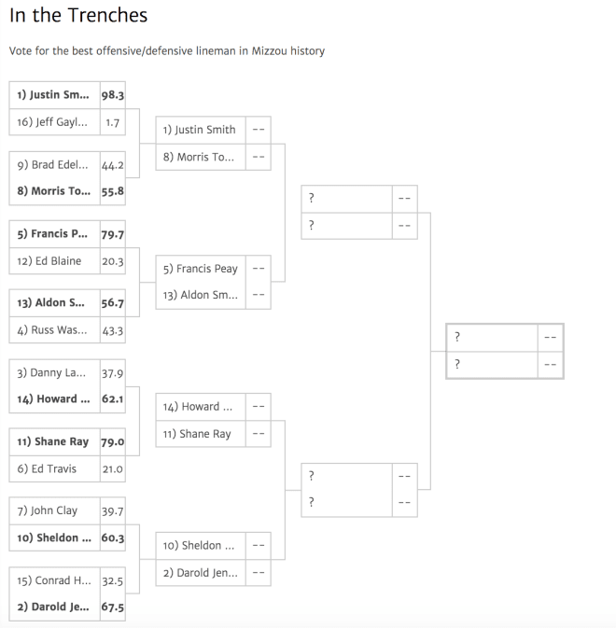The width and height of the screenshot is (616, 628).
Task: Click the In the Trenches heading
Action: click(x=78, y=15)
